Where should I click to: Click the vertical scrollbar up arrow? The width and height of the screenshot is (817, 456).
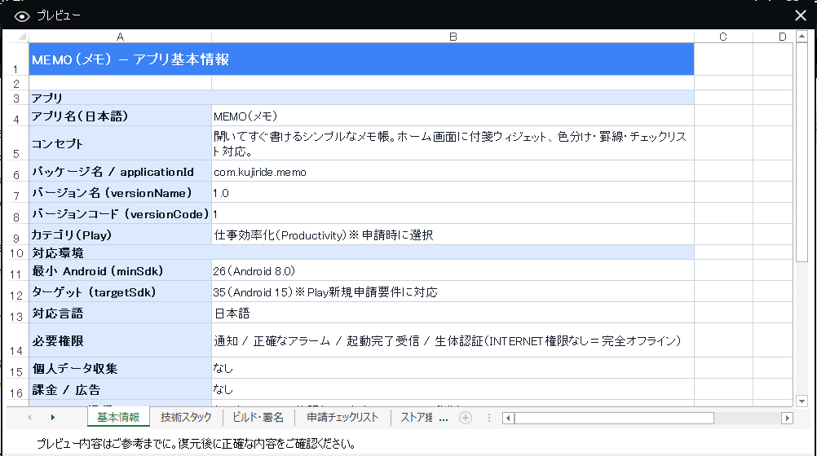point(802,37)
